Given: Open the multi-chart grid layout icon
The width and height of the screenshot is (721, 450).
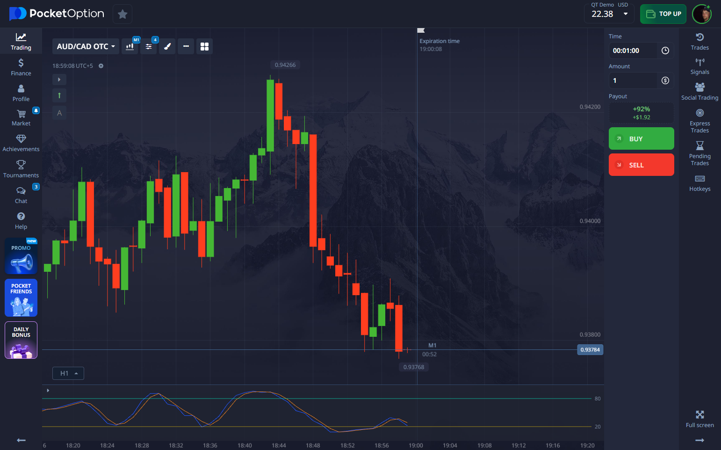Looking at the screenshot, I should (204, 46).
